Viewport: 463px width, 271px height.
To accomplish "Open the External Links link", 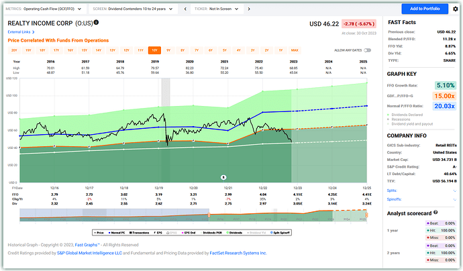I will tap(21, 32).
